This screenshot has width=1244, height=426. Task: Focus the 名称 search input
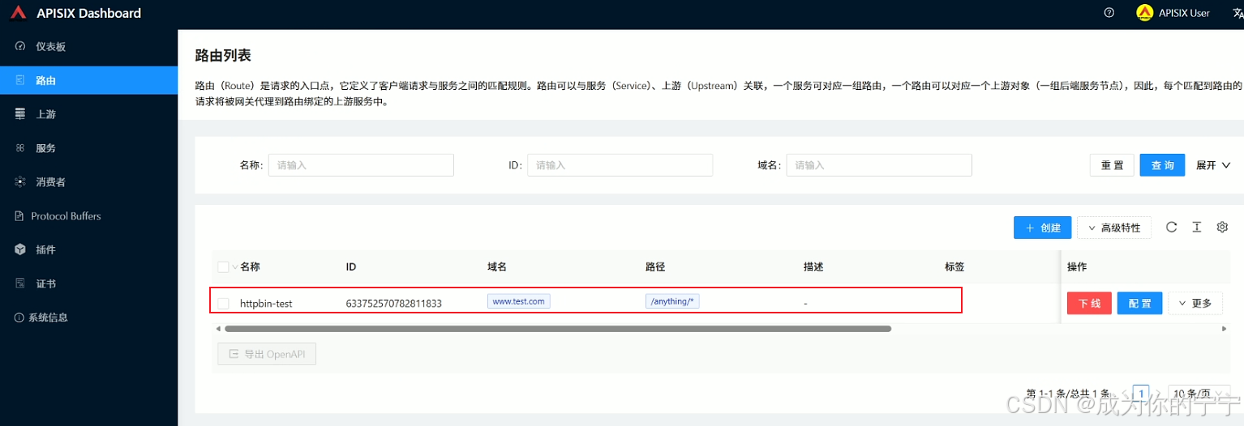point(361,165)
